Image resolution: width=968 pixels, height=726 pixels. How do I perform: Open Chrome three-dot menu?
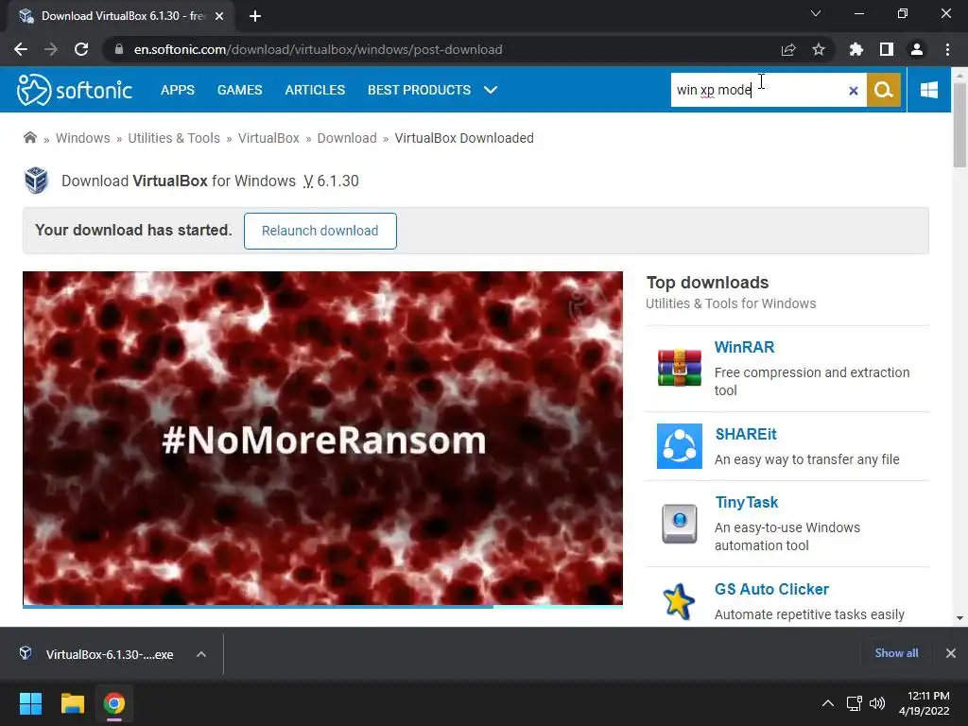pos(947,49)
